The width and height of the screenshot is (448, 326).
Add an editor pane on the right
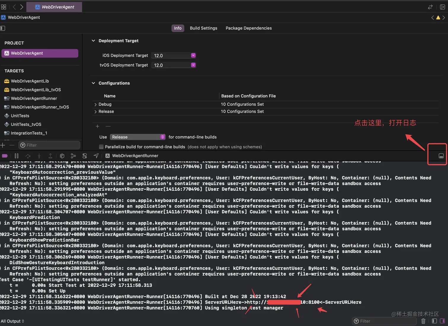442,7
